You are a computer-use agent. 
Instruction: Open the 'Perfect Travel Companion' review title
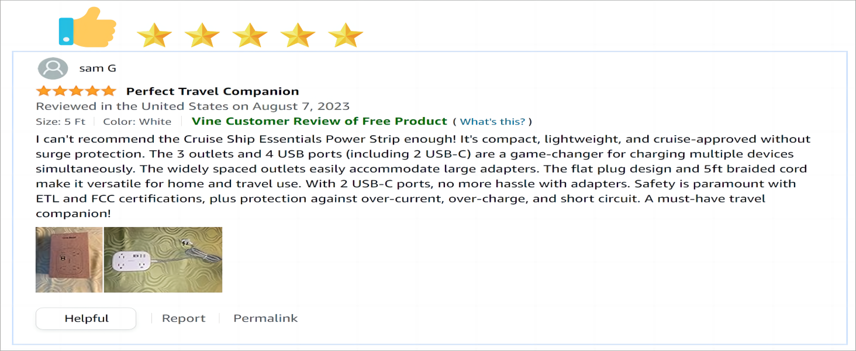click(213, 91)
